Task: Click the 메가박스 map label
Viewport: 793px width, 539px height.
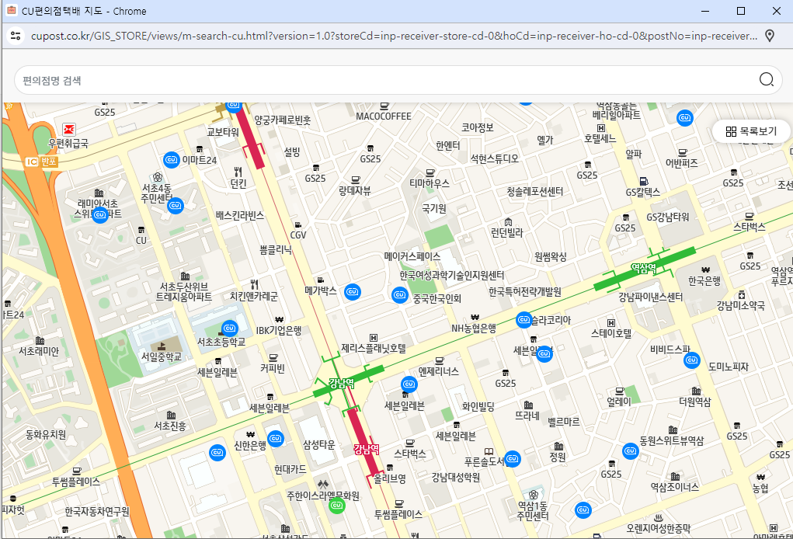Action: pyautogui.click(x=321, y=290)
